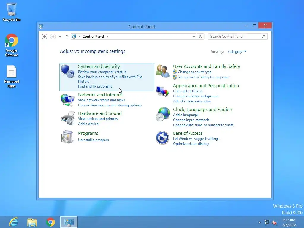Click the Control Panel icon in the address bar
The image size is (304, 228).
coord(74,36)
